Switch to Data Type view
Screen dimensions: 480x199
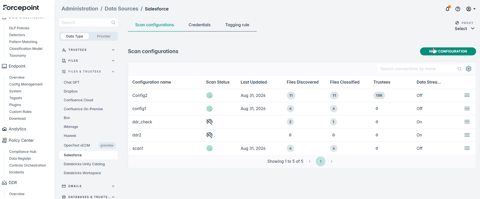click(74, 36)
